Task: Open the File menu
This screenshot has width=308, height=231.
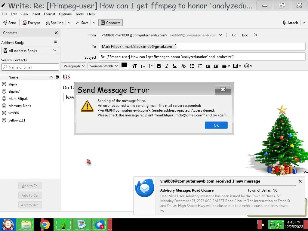Action: 4,14
